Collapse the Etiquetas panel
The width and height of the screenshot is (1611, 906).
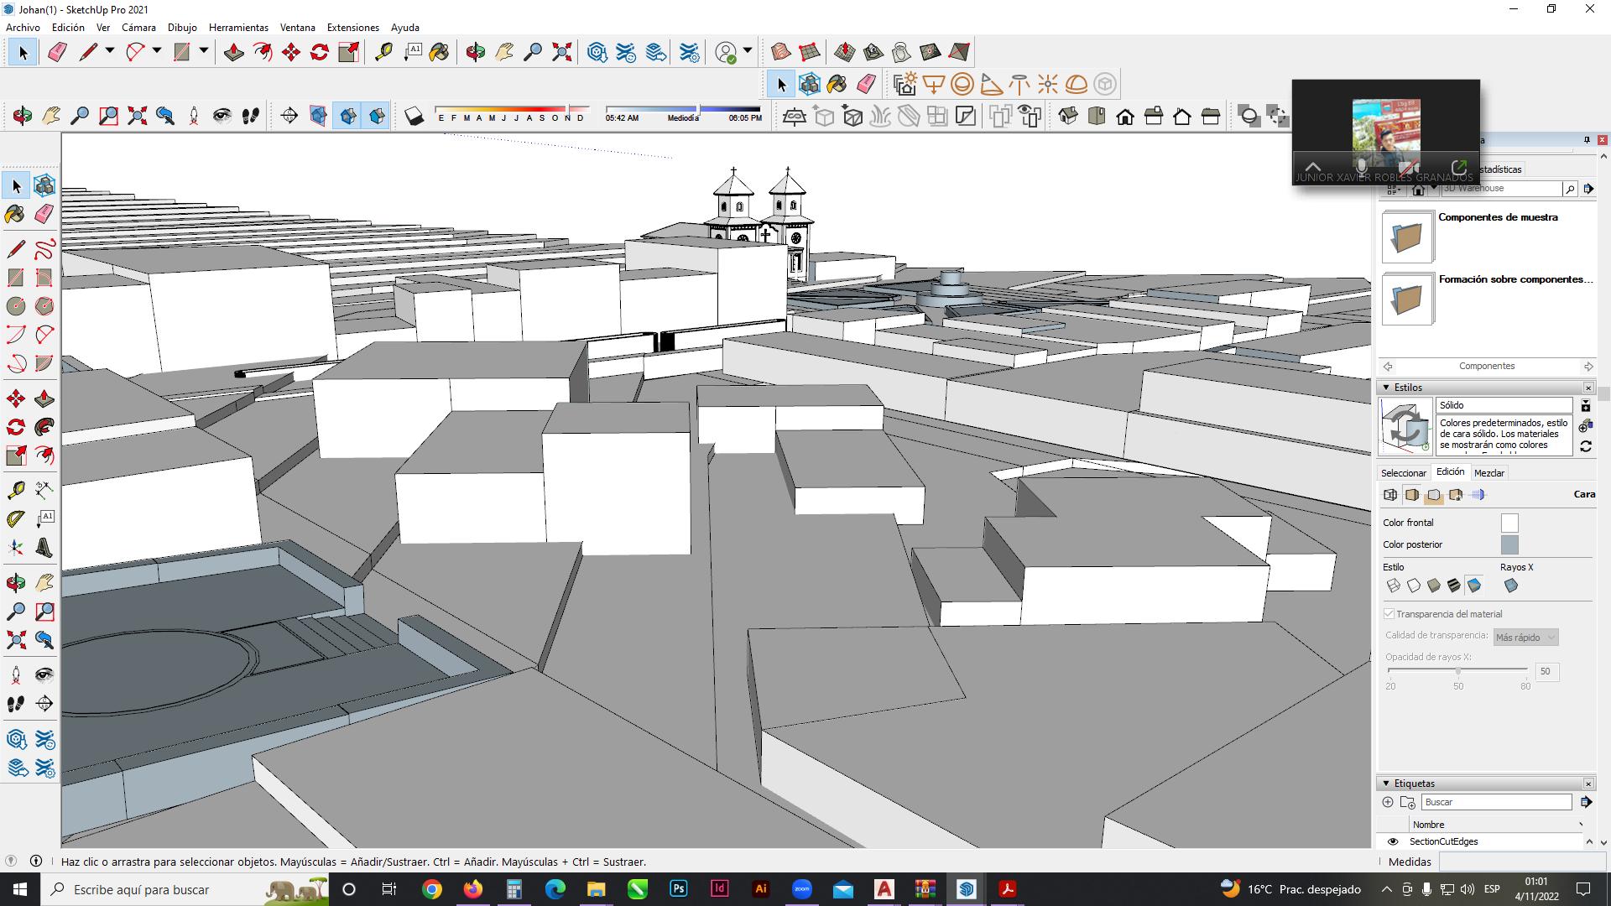click(1386, 784)
